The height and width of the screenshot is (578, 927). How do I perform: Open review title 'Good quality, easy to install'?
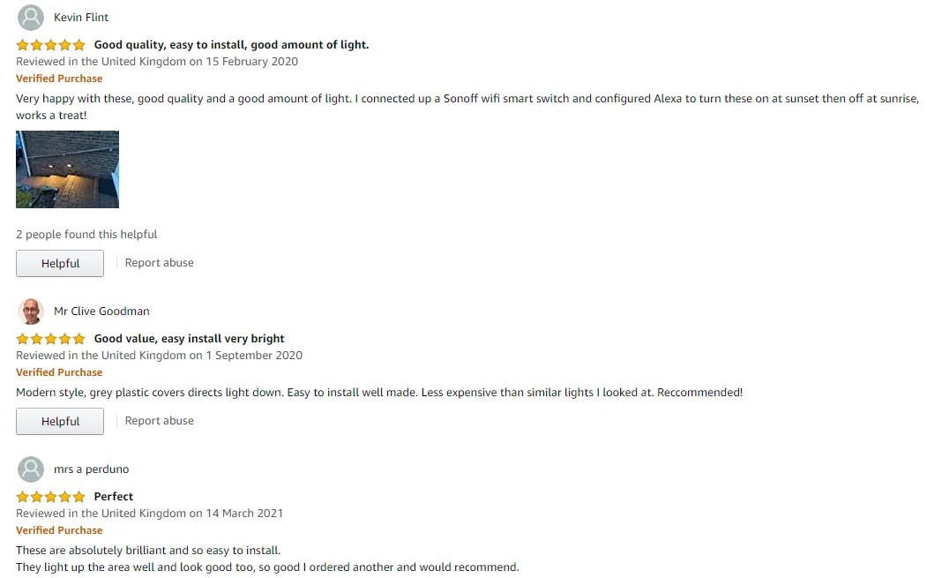click(x=231, y=45)
